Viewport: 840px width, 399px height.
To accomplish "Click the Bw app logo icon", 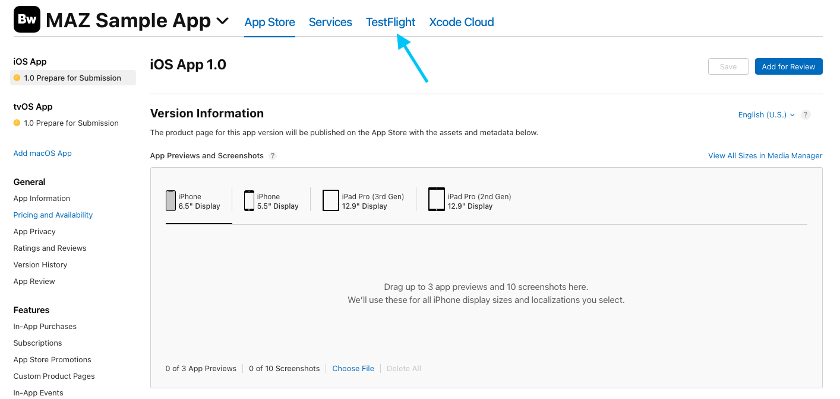I will coord(27,20).
